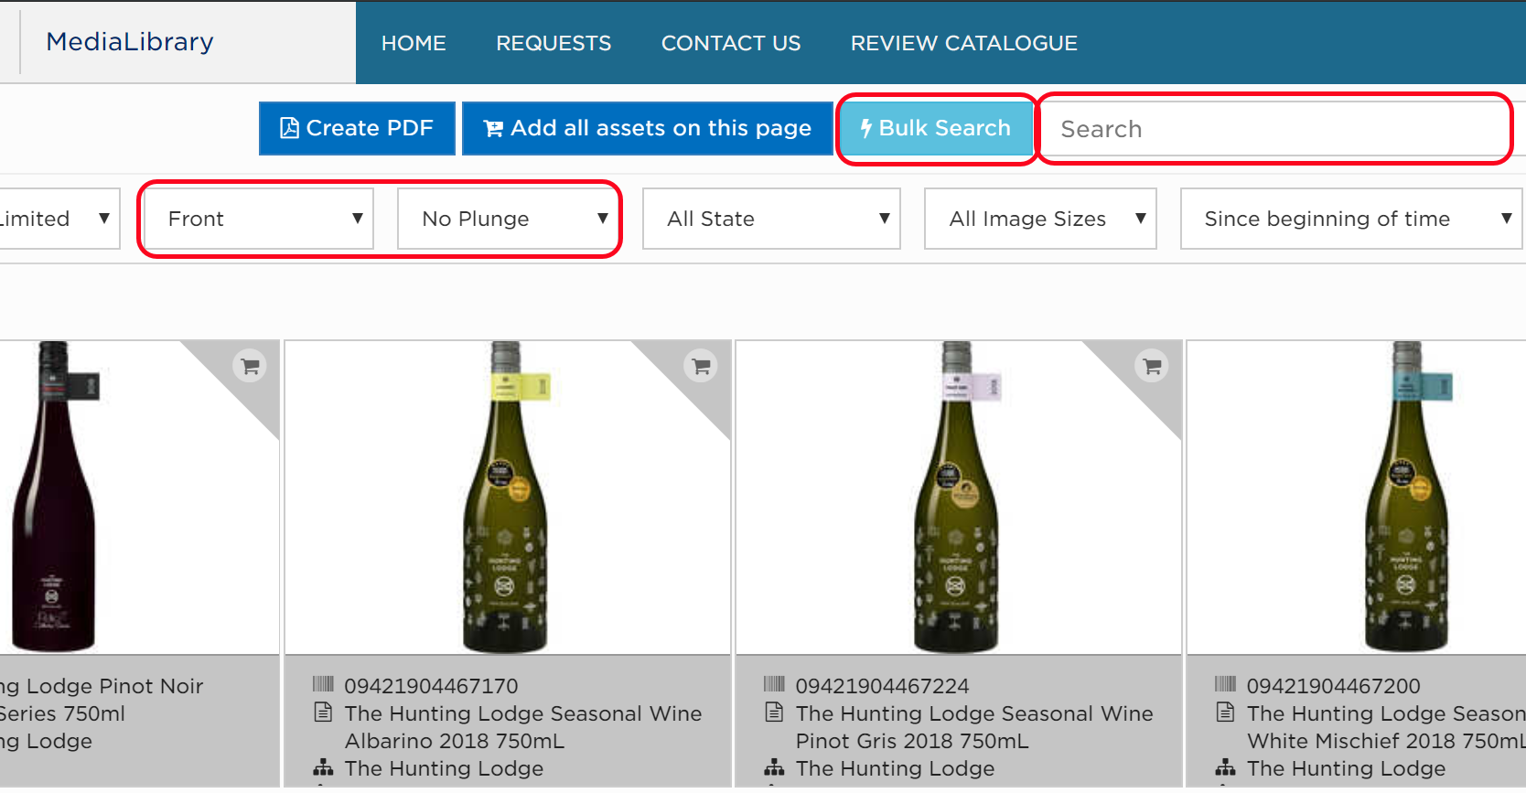Click the Create PDF button
This screenshot has height=793, width=1526.
[x=357, y=128]
